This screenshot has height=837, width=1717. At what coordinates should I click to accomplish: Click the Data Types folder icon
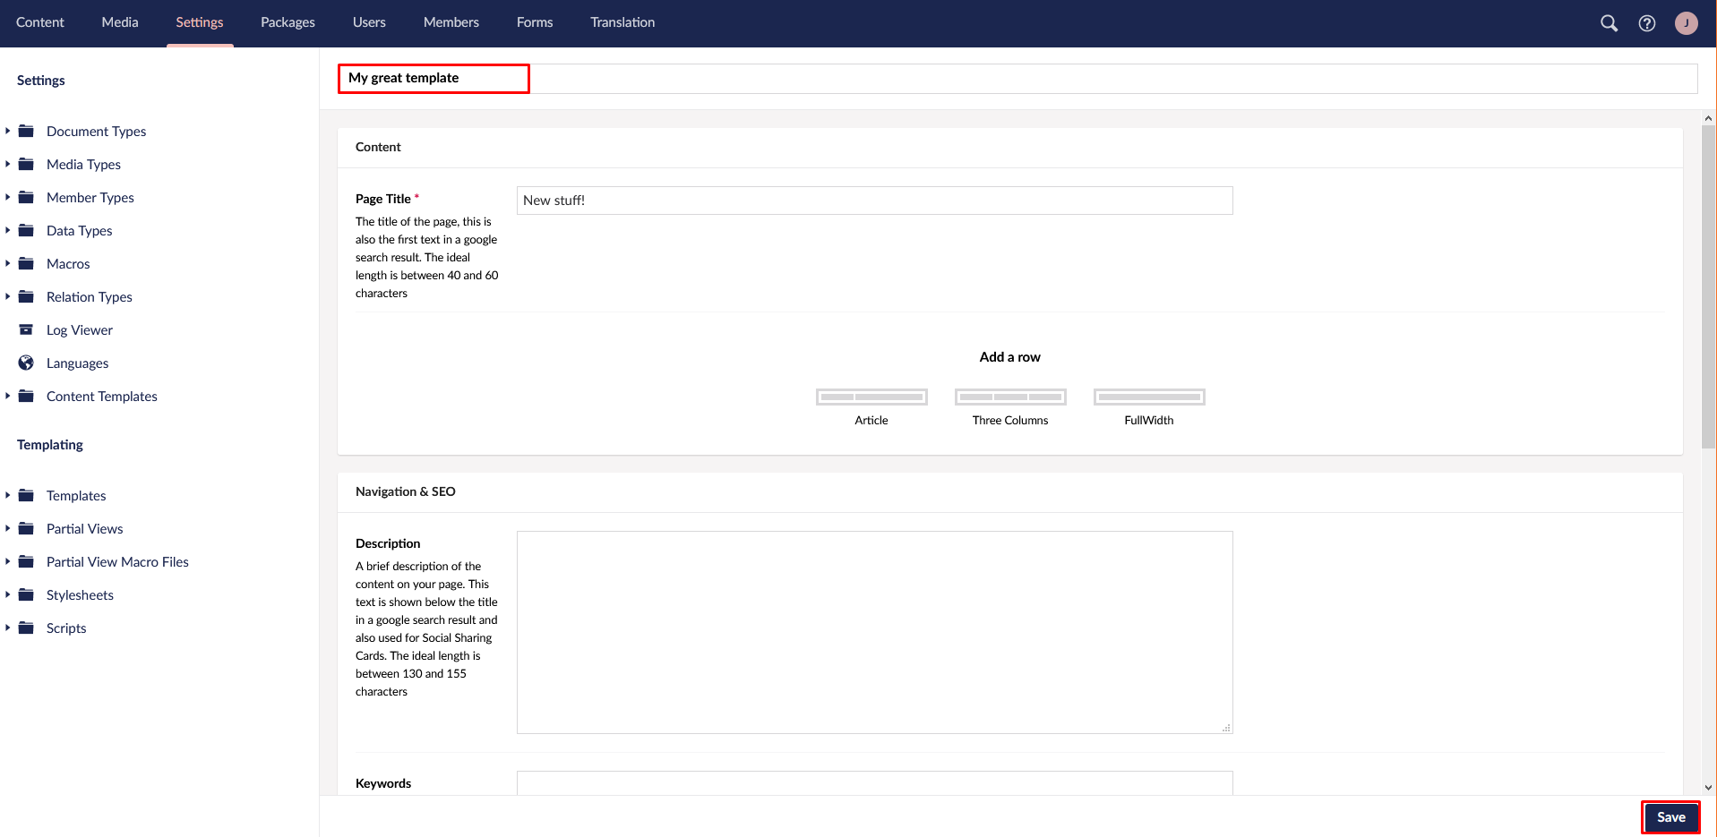(x=26, y=230)
